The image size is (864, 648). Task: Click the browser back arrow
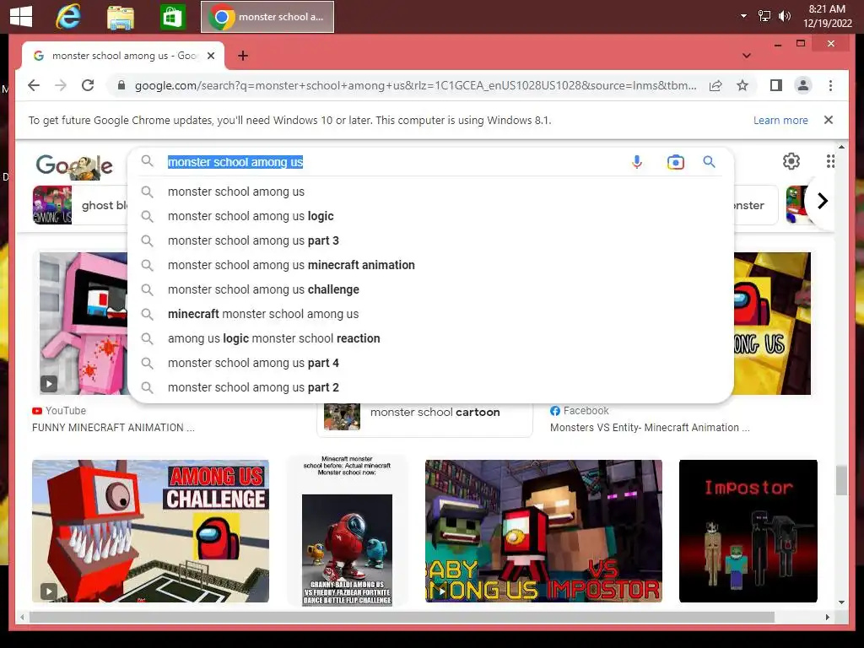(34, 85)
